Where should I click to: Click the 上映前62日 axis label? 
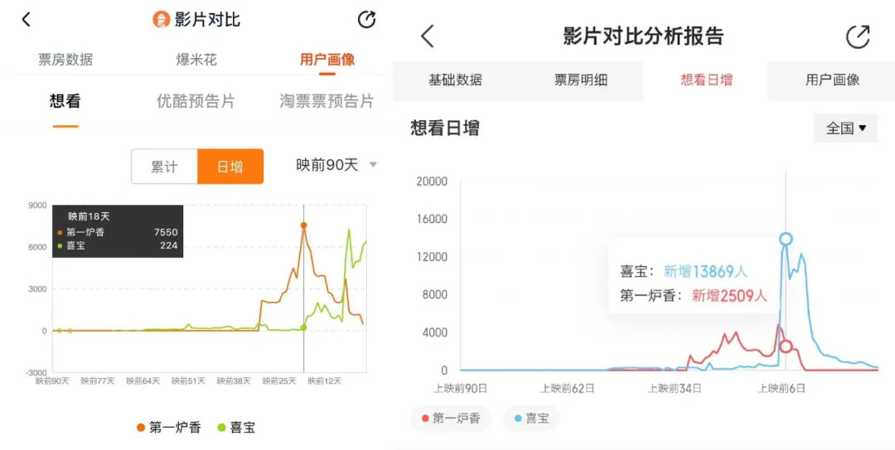coord(568,389)
